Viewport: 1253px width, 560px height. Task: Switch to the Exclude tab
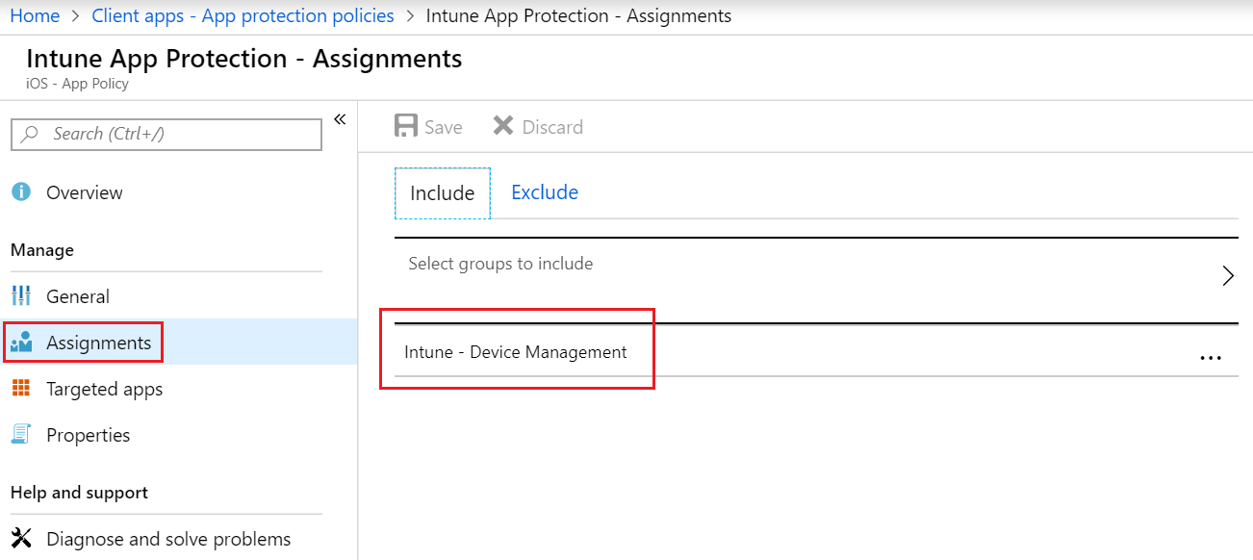[x=545, y=191]
